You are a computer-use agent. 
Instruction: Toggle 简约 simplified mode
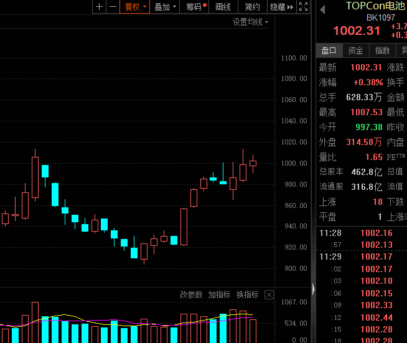pos(252,7)
